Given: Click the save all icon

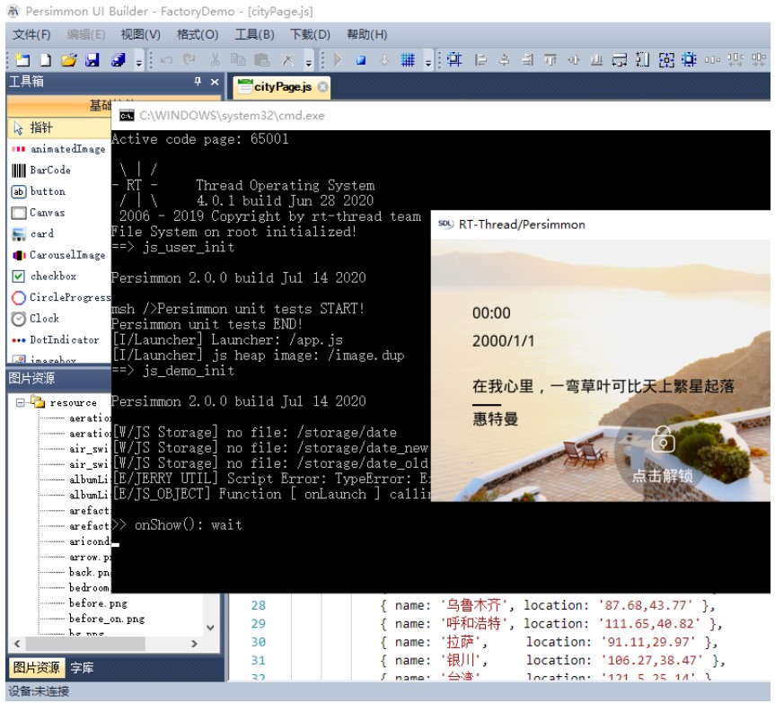Looking at the screenshot, I should pos(119,60).
